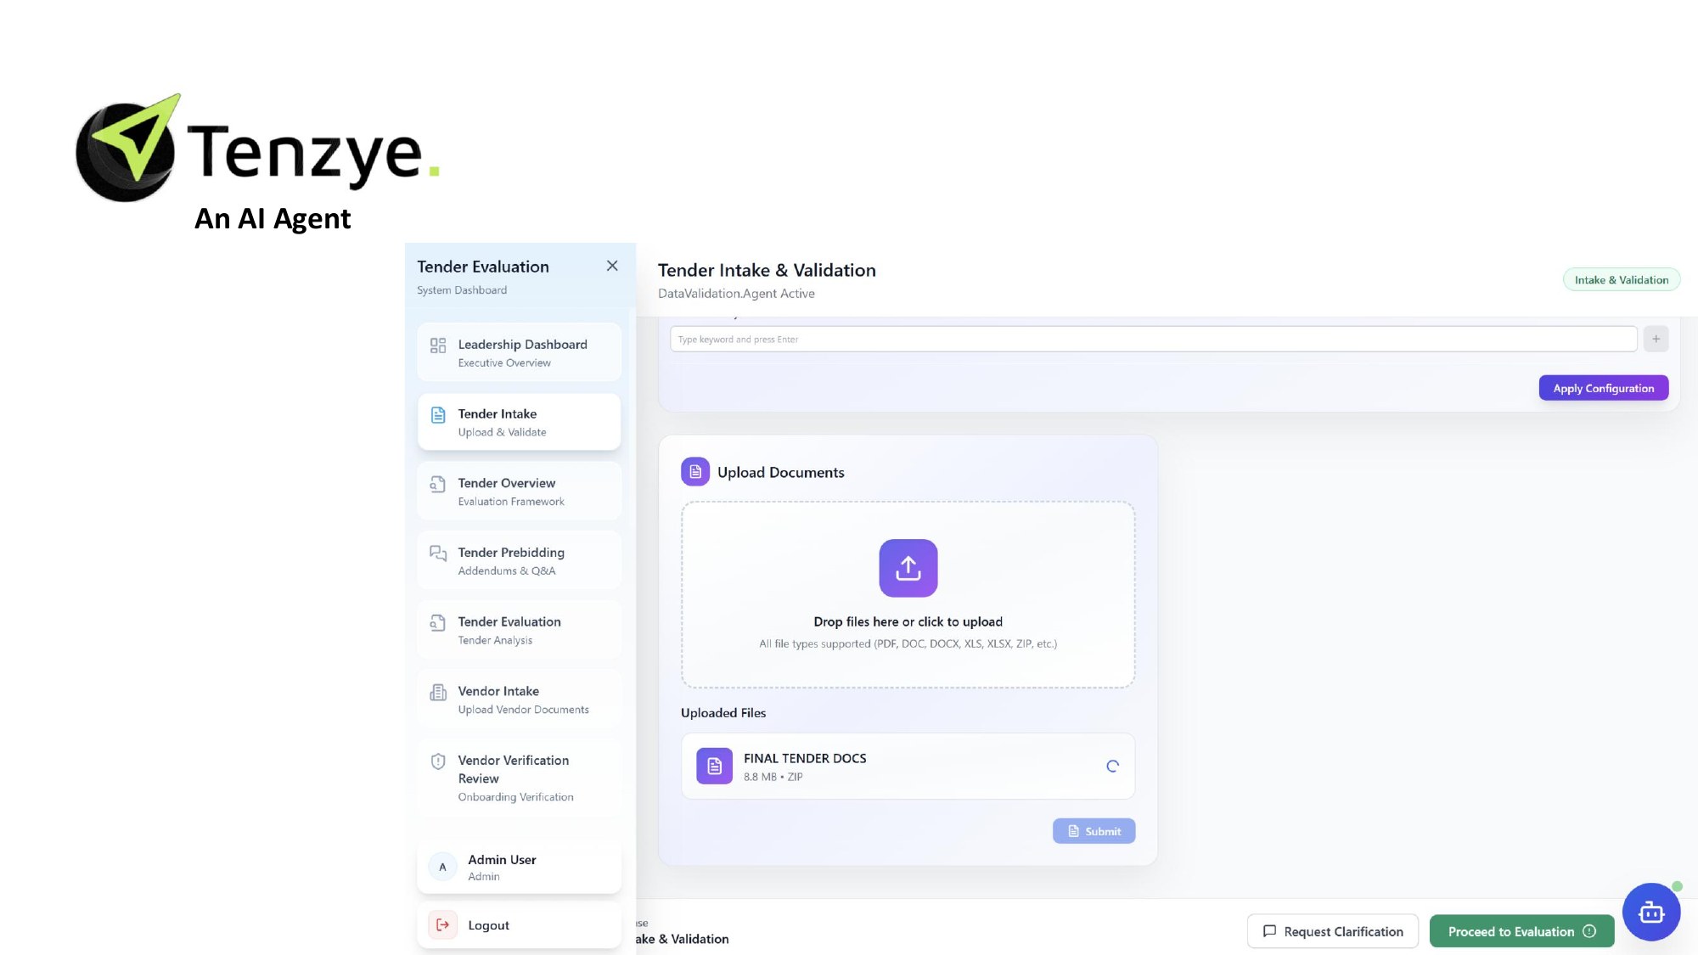This screenshot has height=955, width=1698.
Task: Click the Vendor Verification shield icon
Action: [438, 761]
